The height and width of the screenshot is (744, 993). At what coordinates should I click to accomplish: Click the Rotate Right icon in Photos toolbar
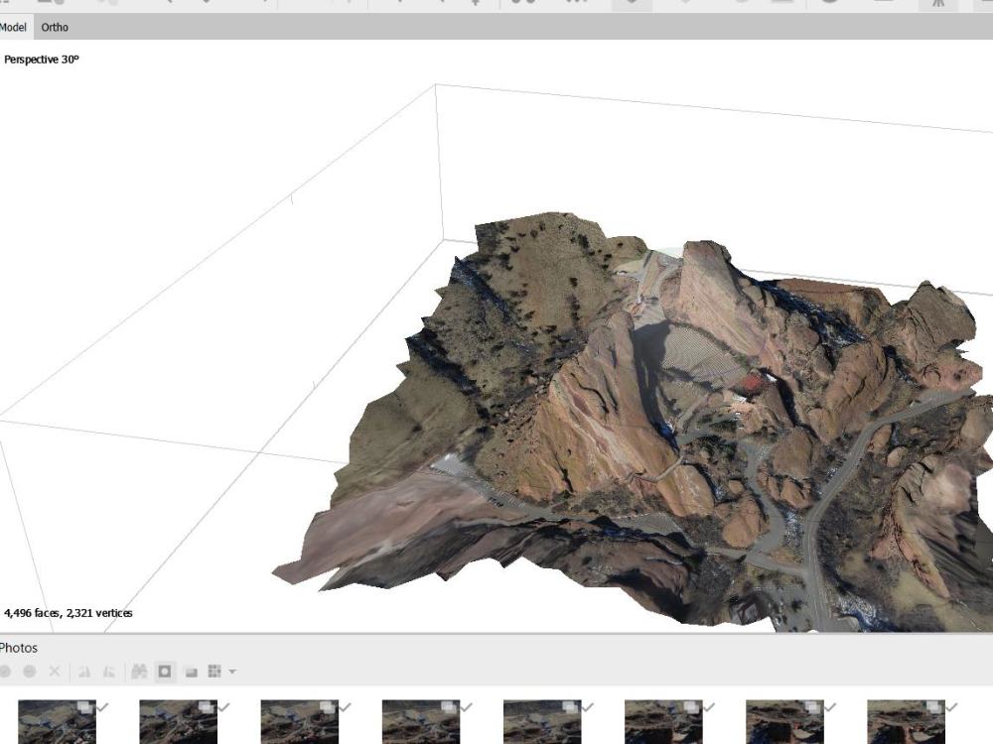109,672
